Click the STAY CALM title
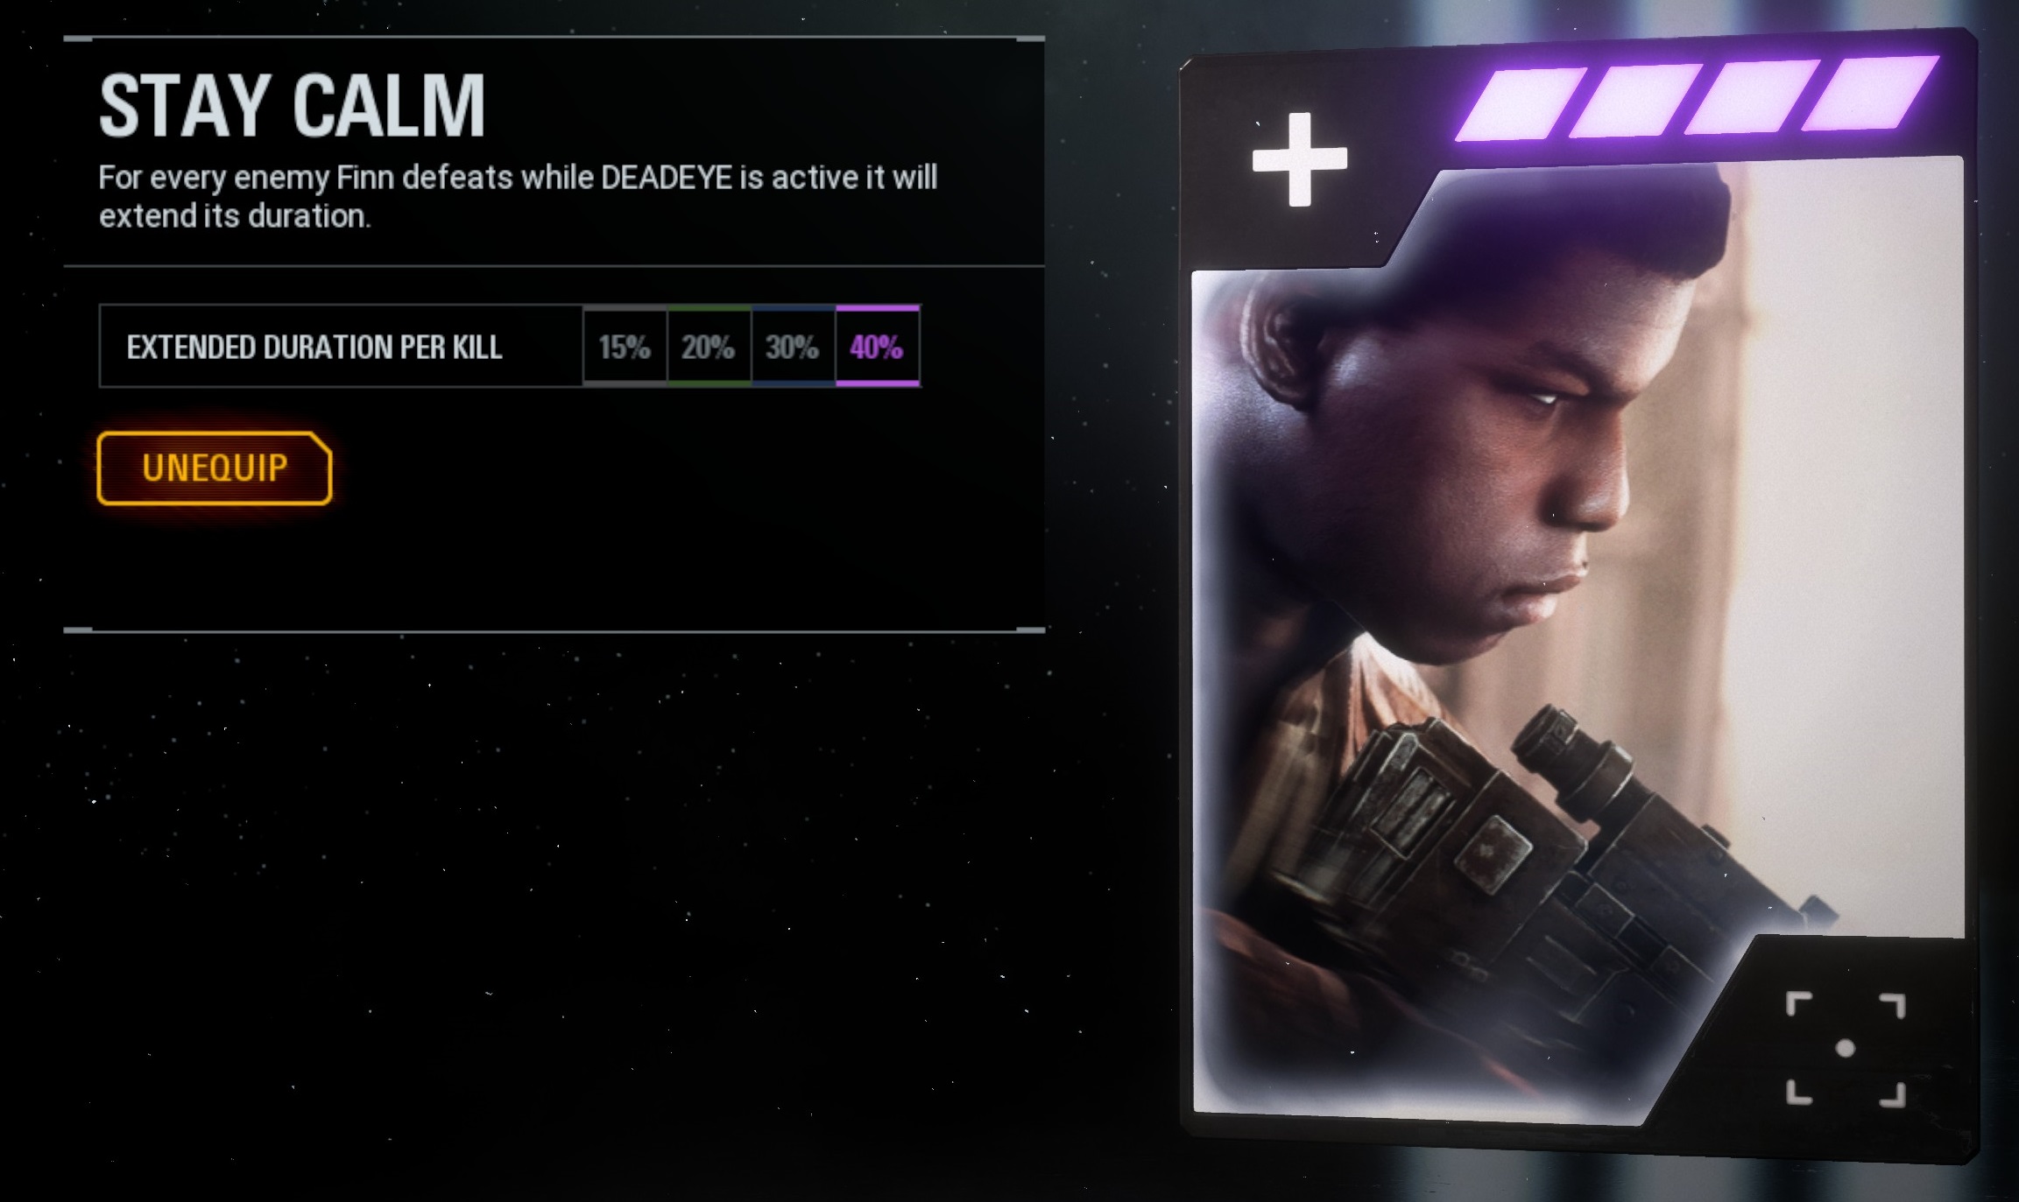This screenshot has height=1202, width=2019. 292,106
